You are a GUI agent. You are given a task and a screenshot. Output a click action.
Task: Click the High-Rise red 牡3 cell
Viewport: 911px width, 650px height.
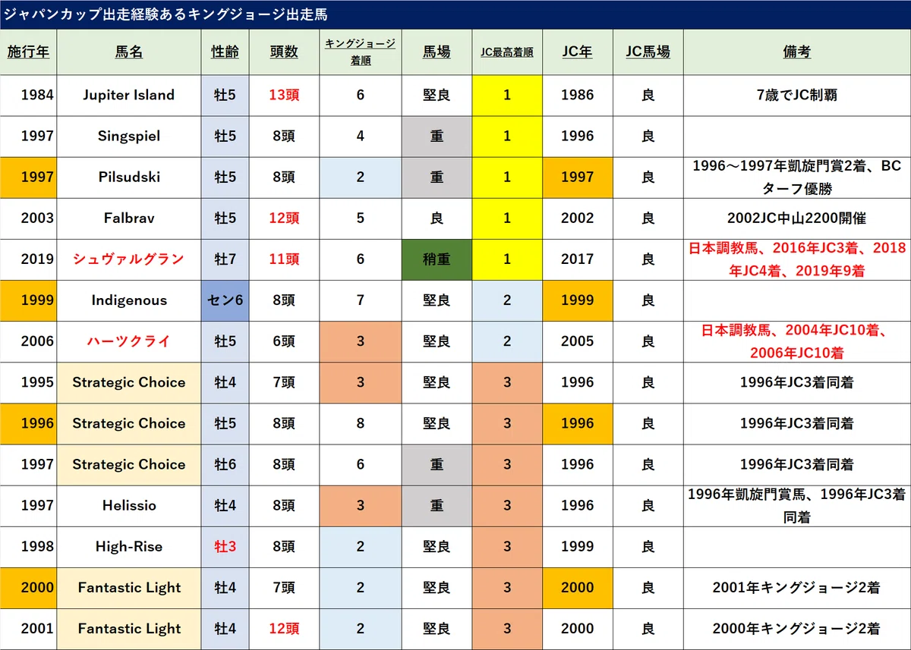click(x=225, y=547)
